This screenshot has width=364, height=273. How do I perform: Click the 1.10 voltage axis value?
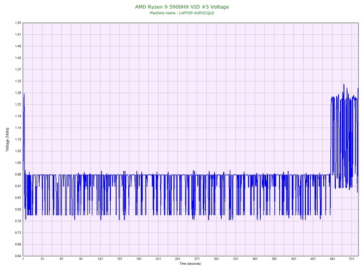coord(18,139)
